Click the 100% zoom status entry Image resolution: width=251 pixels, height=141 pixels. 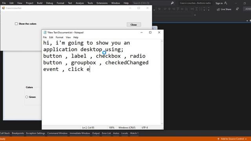(x=111, y=128)
